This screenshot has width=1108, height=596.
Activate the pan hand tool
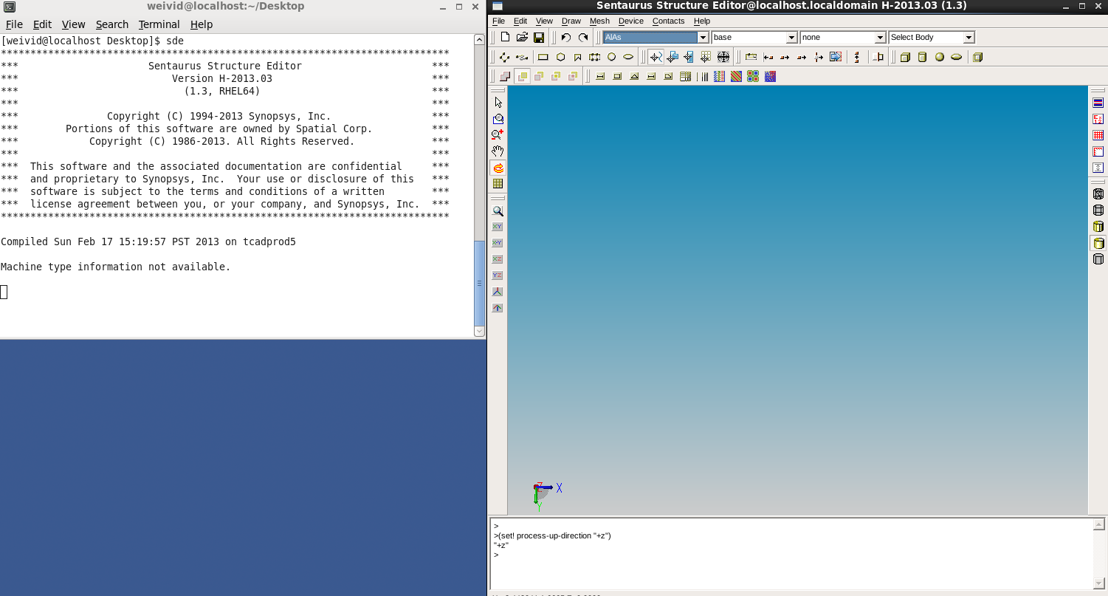(498, 151)
